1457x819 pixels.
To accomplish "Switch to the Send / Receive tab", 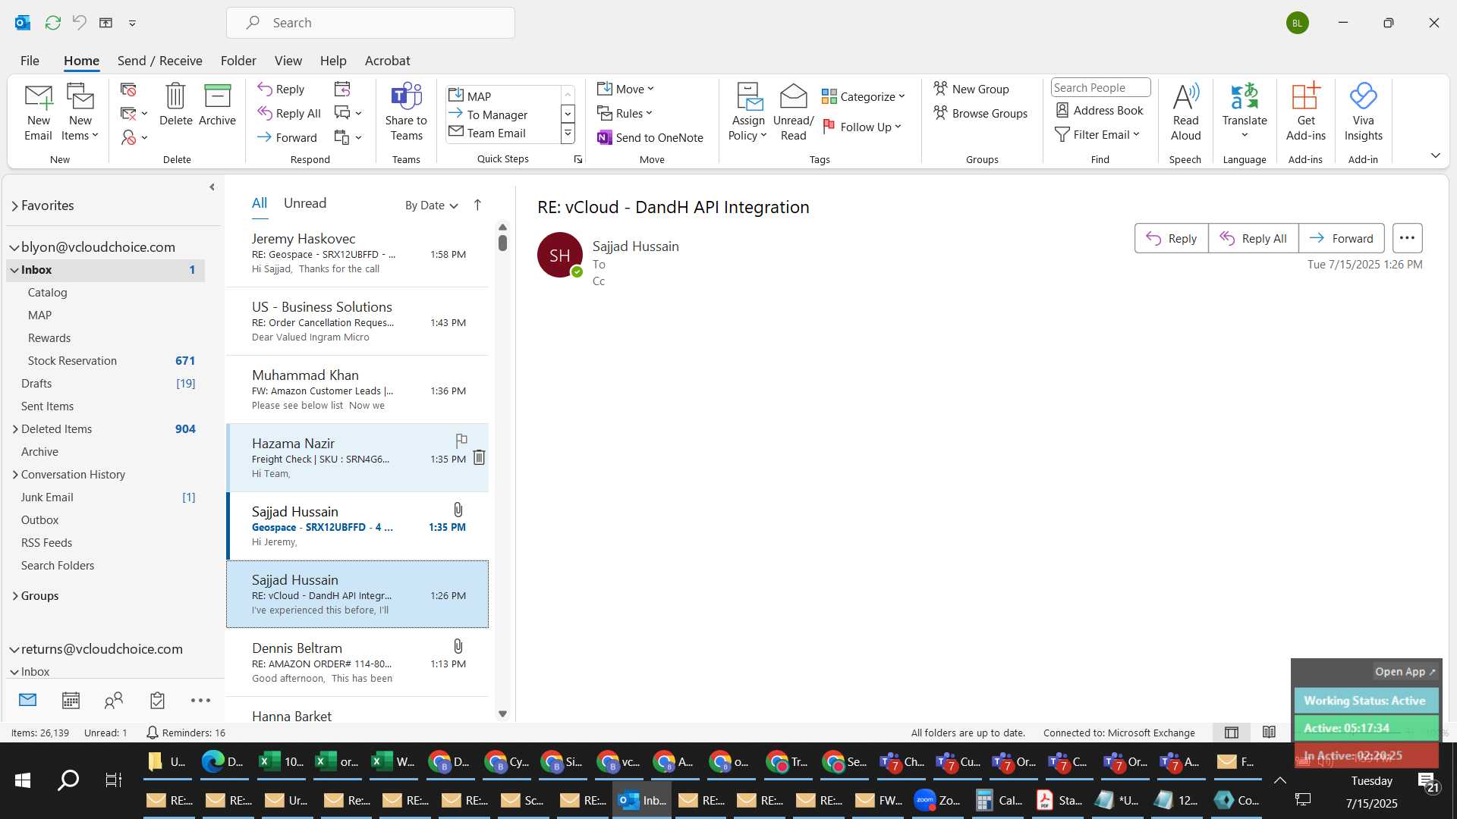I will (x=159, y=61).
